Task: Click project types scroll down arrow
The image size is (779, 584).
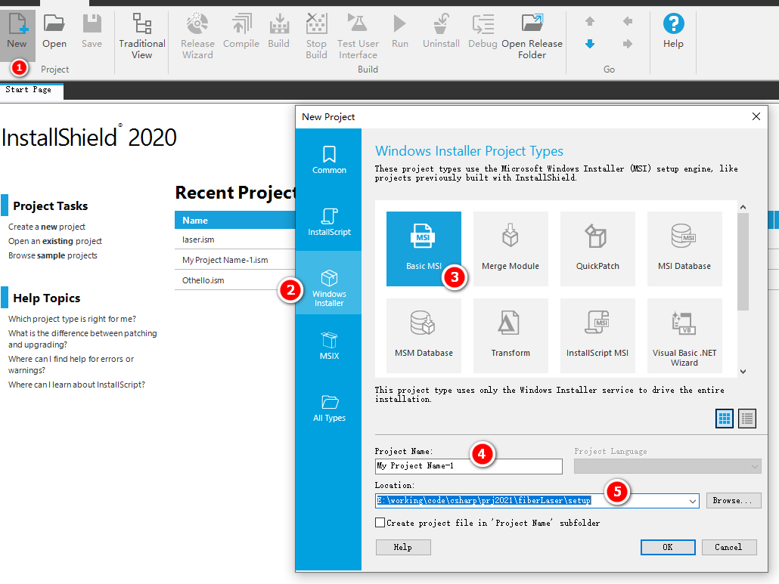Action: [x=743, y=371]
